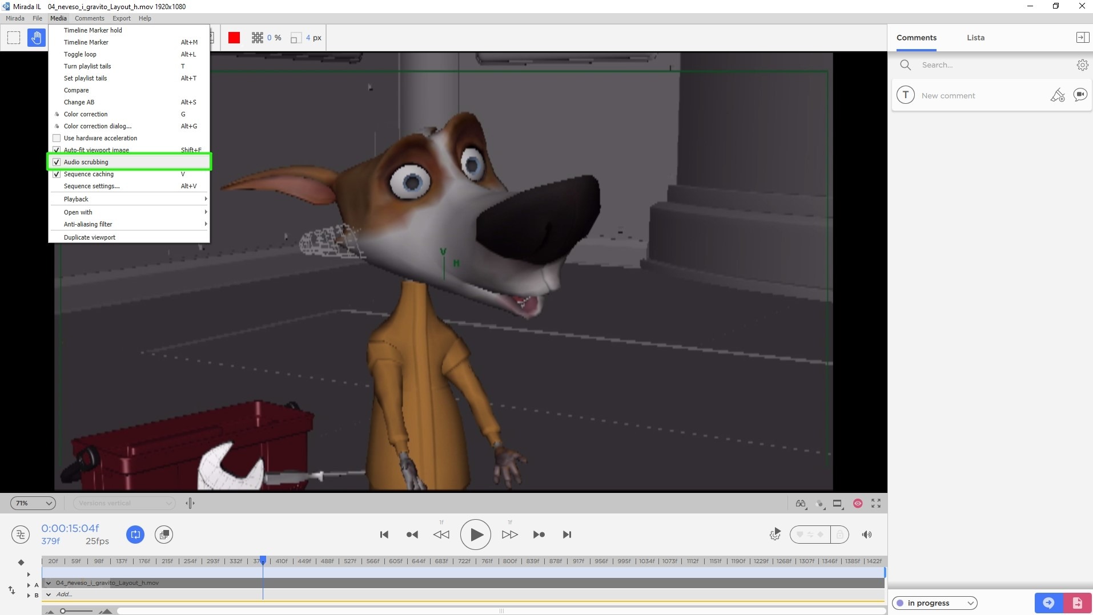Open the timeline settings sliders button
This screenshot has width=1093, height=615.
tap(21, 535)
